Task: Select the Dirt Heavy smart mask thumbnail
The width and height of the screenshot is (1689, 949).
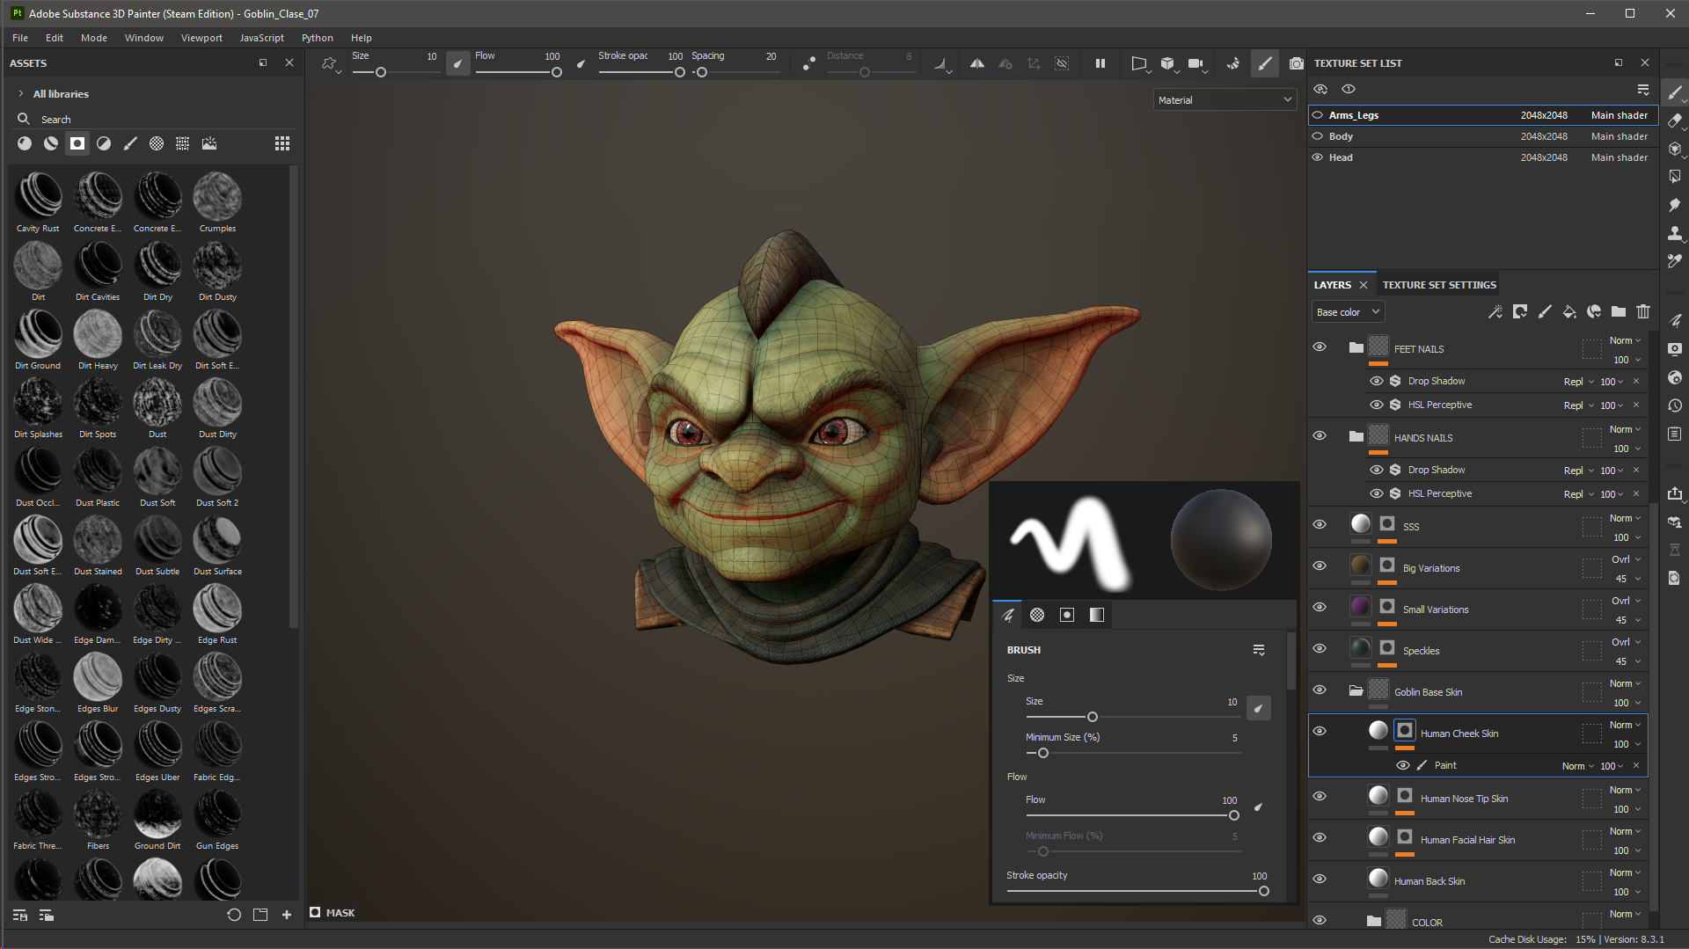Action: pyautogui.click(x=98, y=335)
